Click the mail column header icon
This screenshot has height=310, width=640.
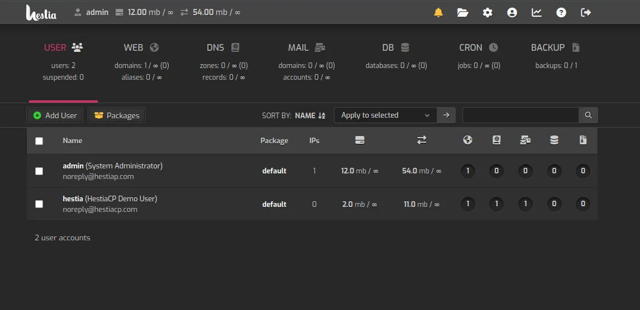[526, 141]
